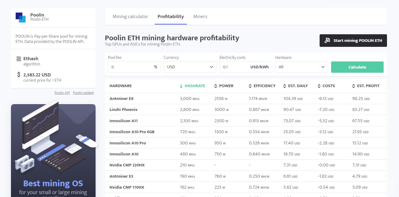Open the Currency USD dropdown
This screenshot has height=197, width=399.
click(190, 67)
